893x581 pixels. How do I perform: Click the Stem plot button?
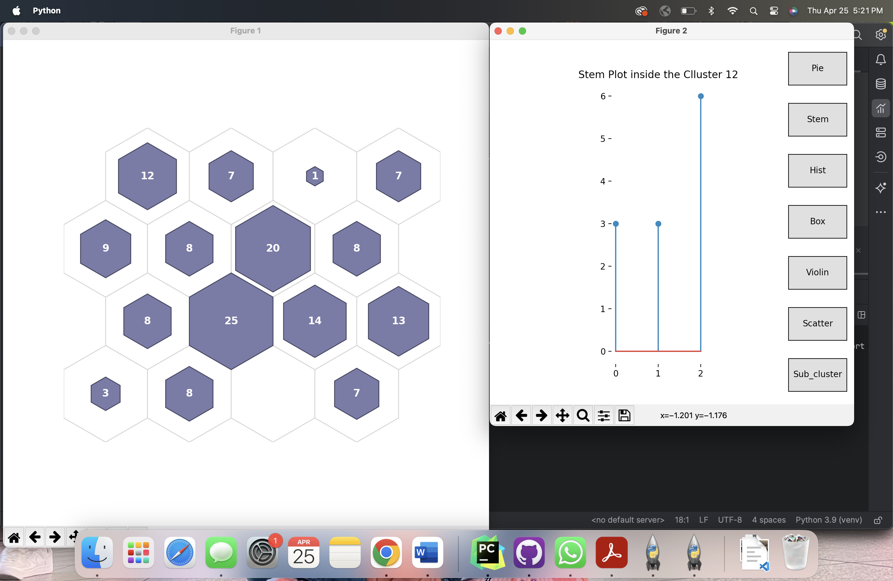817,119
